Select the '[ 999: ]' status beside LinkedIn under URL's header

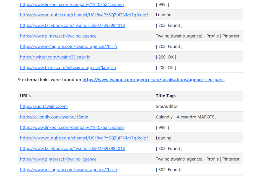click(162, 128)
